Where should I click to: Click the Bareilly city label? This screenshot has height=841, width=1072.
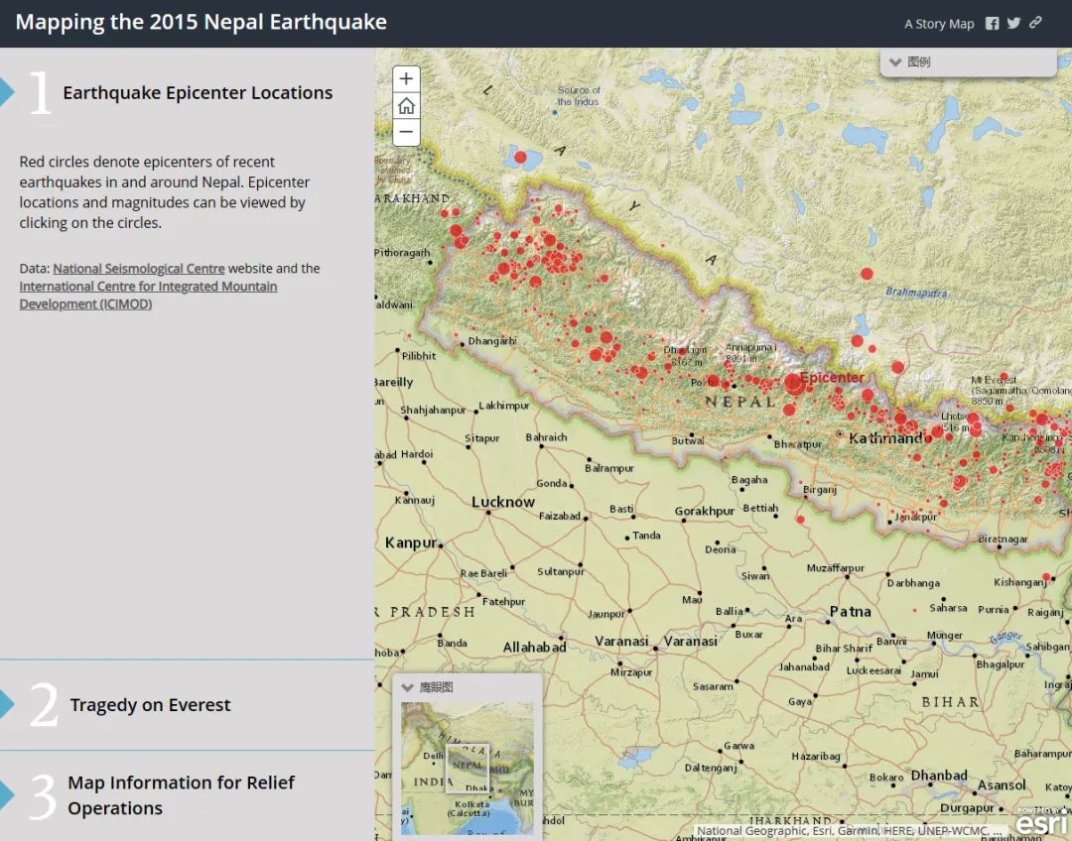coord(394,383)
